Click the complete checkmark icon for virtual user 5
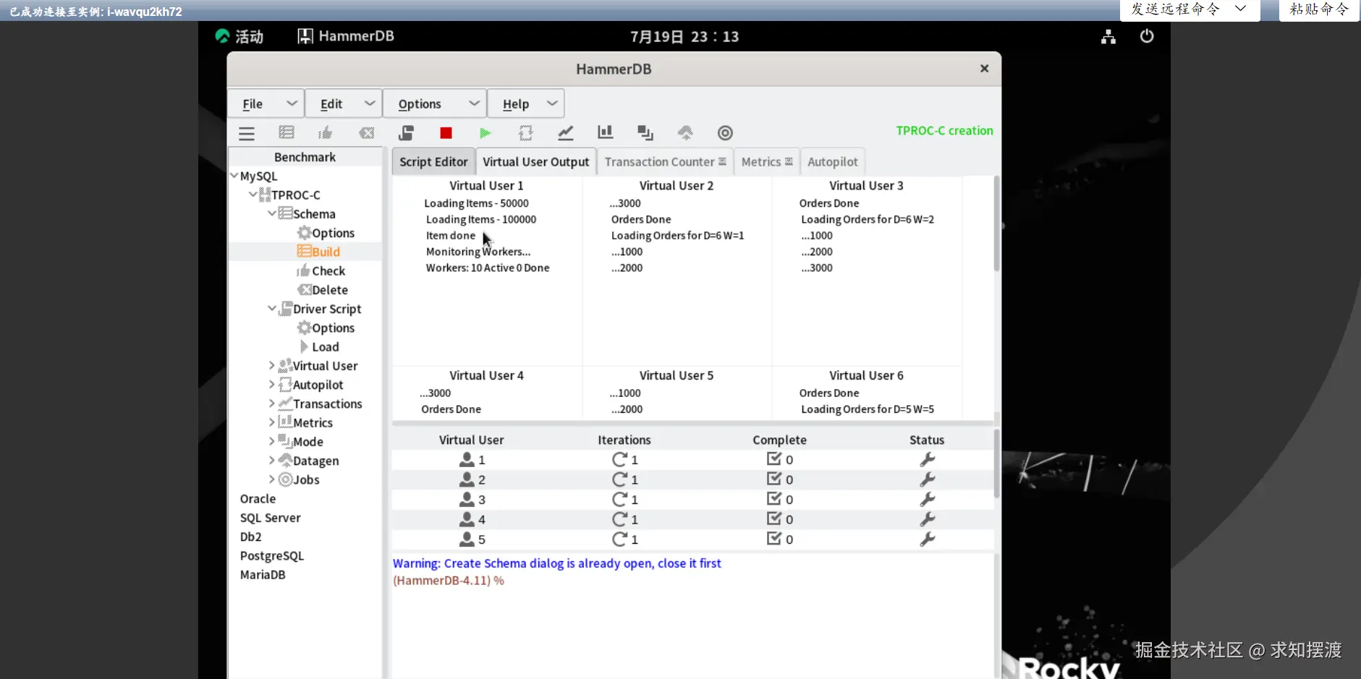 [774, 539]
